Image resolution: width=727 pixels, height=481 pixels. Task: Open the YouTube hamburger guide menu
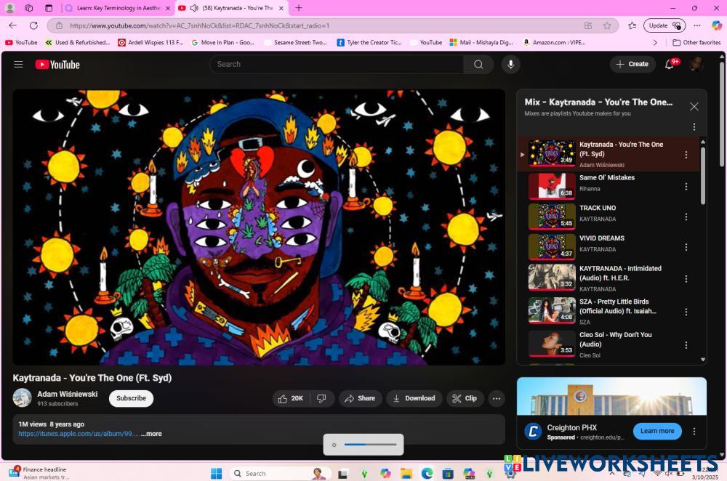point(18,64)
